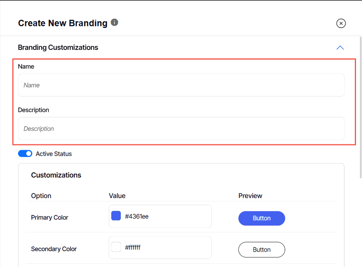The image size is (362, 267).
Task: Select the Primary Color row label
Action: coord(50,217)
